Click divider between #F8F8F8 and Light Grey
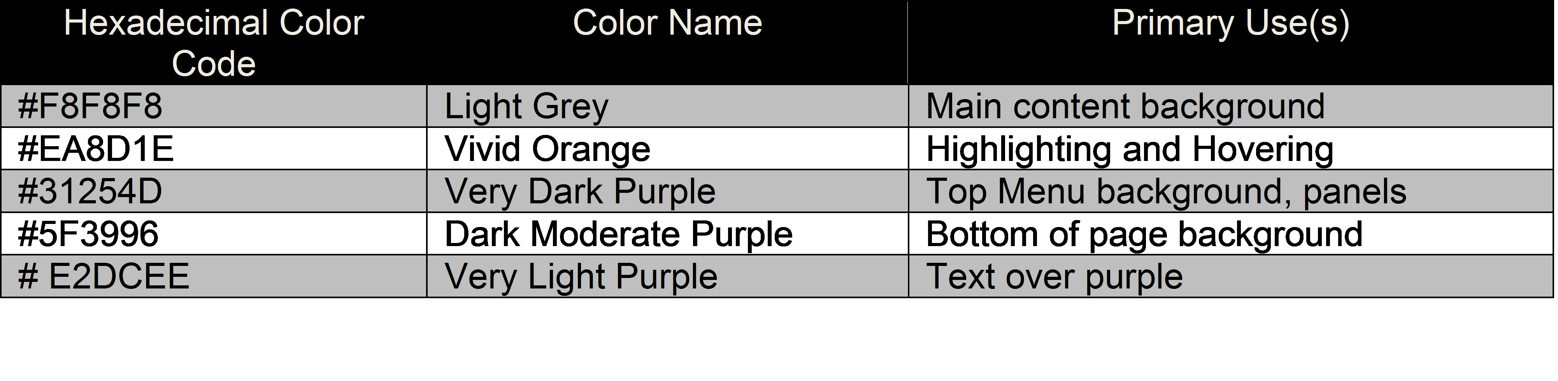 [x=427, y=107]
